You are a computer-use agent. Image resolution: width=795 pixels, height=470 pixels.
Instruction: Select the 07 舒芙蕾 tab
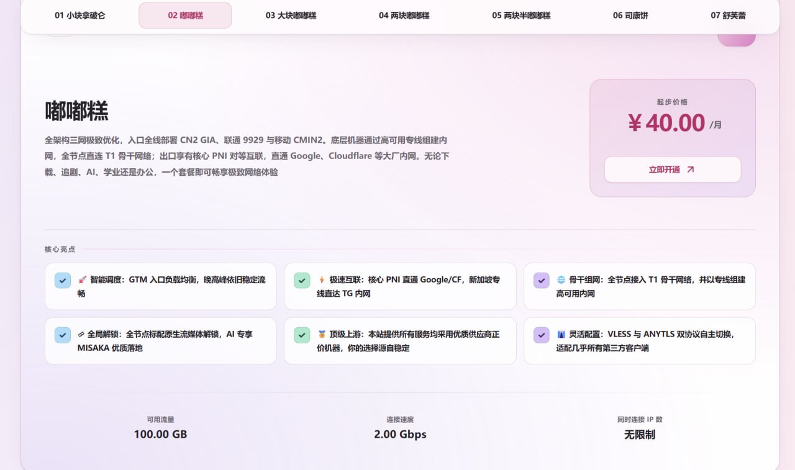729,16
